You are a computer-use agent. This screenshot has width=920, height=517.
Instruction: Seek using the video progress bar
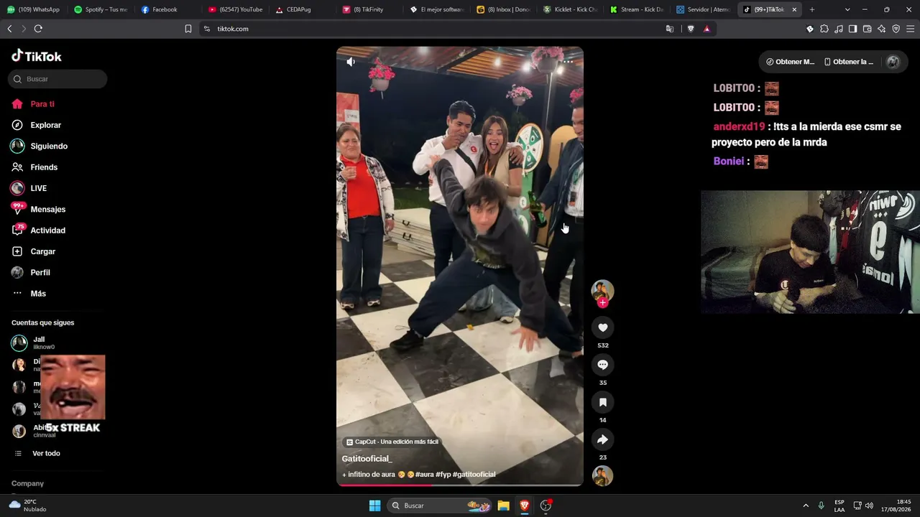[460, 485]
